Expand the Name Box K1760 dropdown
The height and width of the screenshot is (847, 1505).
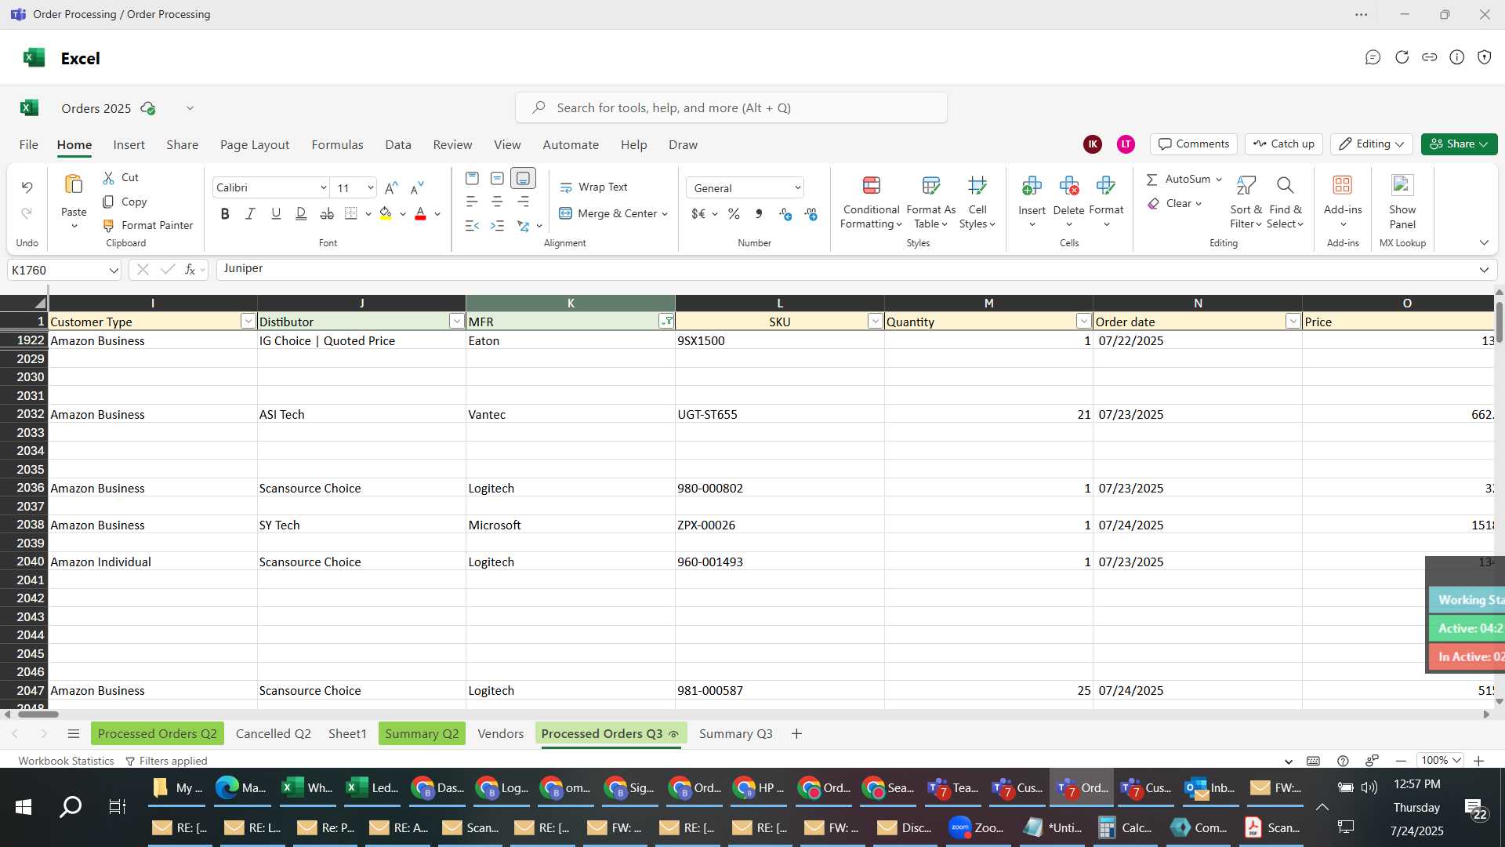(114, 270)
